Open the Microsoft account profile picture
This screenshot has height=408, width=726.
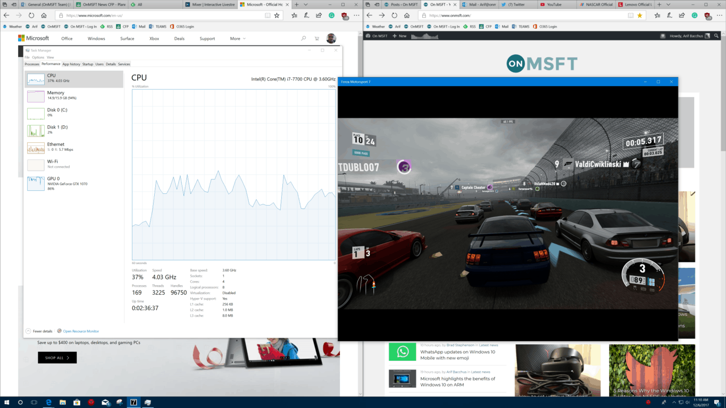pyautogui.click(x=331, y=38)
